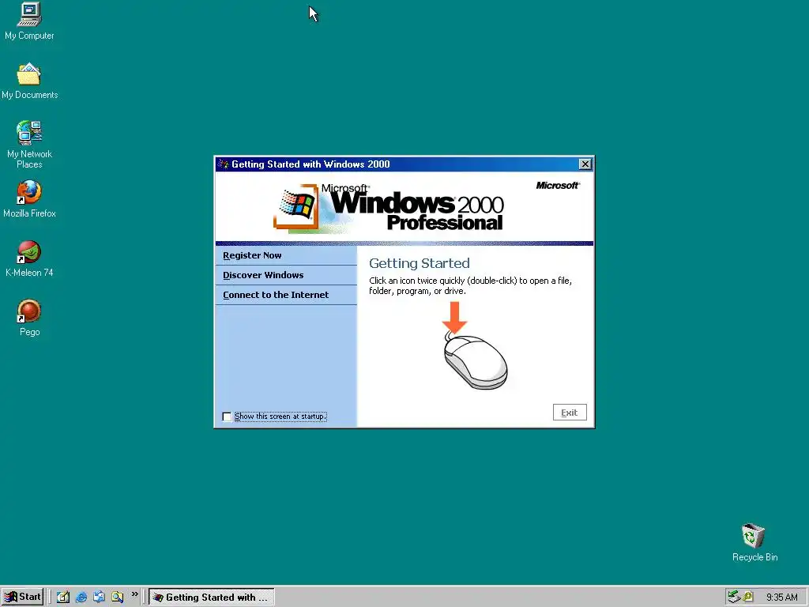This screenshot has width=809, height=607.
Task: Click the Getting Started window title bar
Action: pos(404,164)
